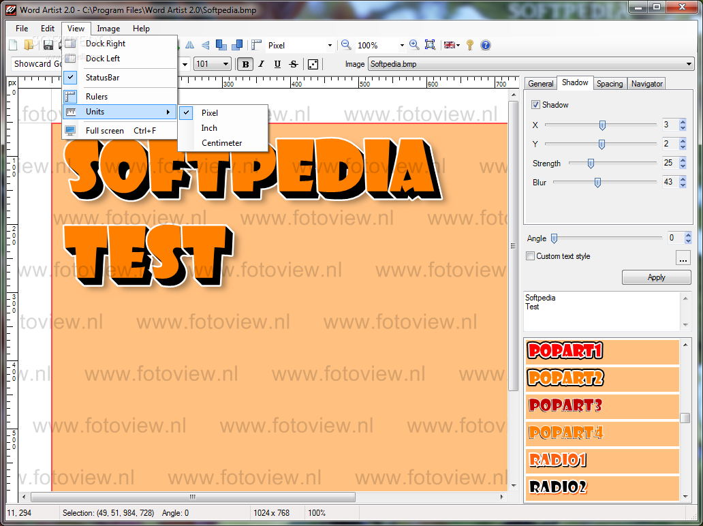Decrease the Blur value stepper
This screenshot has width=703, height=526.
(x=683, y=185)
